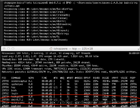Click the 'Processing class #3' Crackme line
This screenshot has width=140, height=108.
[x=36, y=18]
